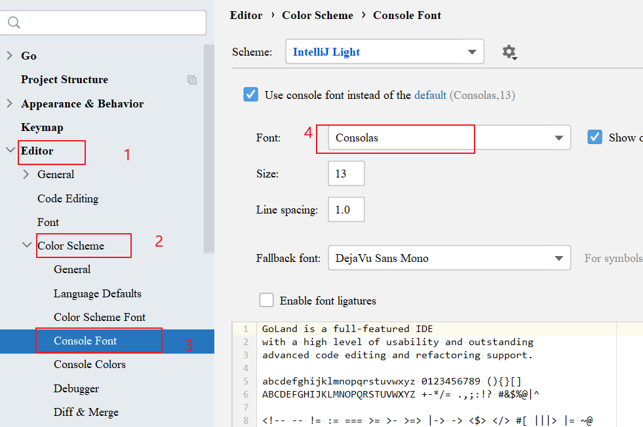Viewport: 643px width, 427px height.
Task: Open the Keymap settings page
Action: click(x=42, y=128)
